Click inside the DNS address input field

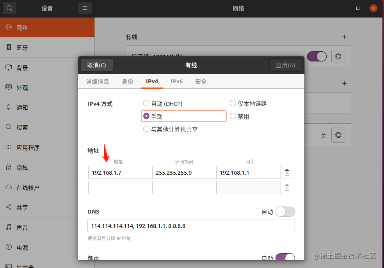[x=191, y=226]
